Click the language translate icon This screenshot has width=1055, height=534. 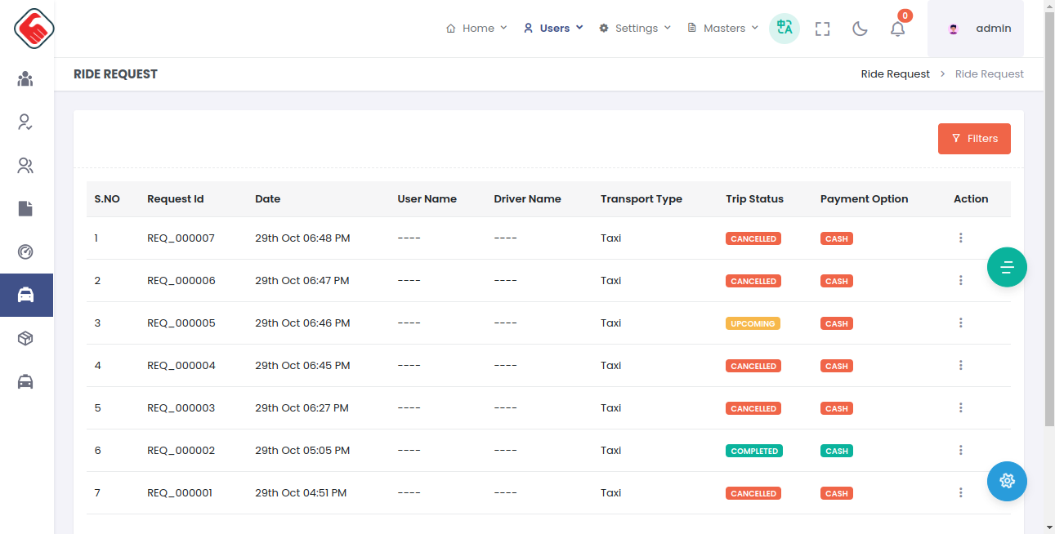pos(785,28)
